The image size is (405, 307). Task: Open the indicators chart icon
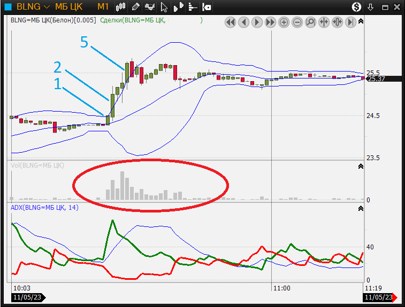pyautogui.click(x=150, y=7)
